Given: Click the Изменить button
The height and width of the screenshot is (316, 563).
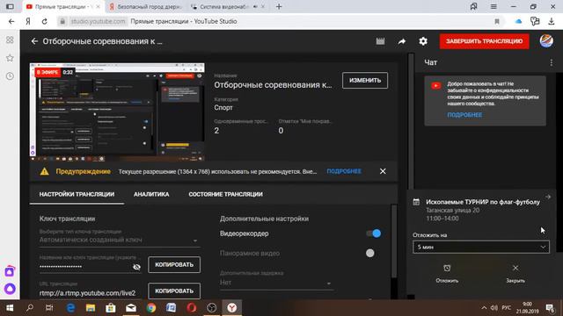Looking at the screenshot, I should [365, 80].
